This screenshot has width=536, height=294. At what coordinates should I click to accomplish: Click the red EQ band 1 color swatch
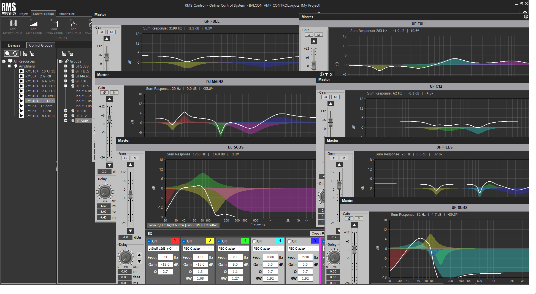click(175, 241)
